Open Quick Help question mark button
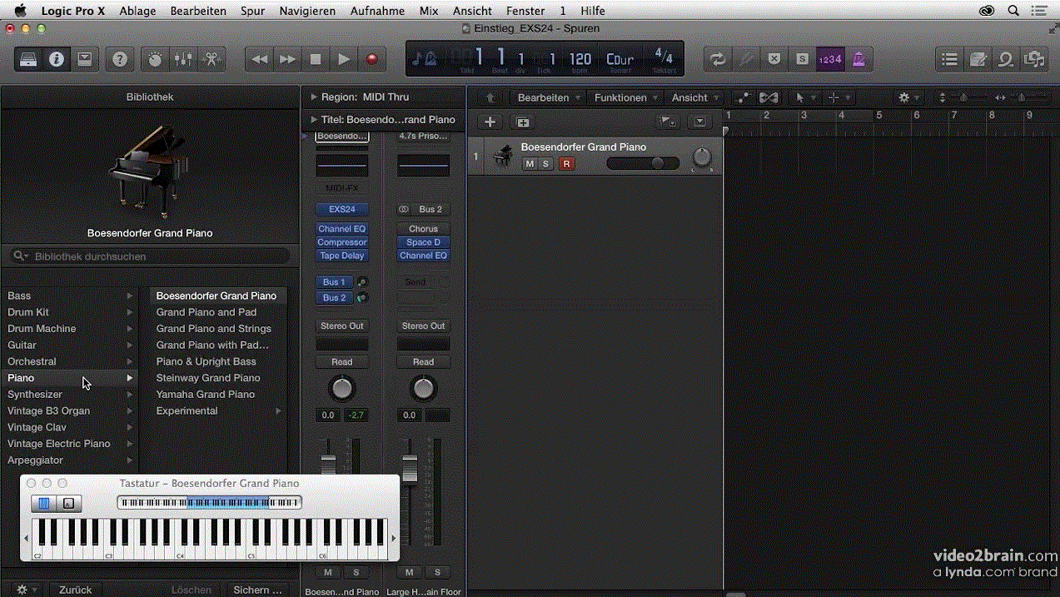This screenshot has height=597, width=1060. click(121, 59)
